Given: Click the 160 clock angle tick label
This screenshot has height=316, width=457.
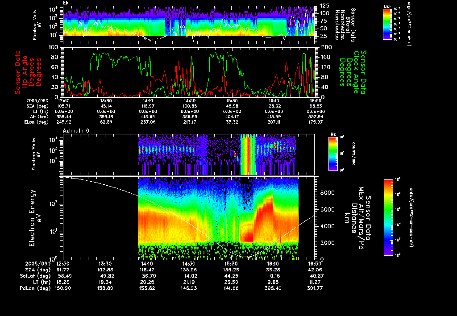Looking at the screenshot, I should (326, 57).
